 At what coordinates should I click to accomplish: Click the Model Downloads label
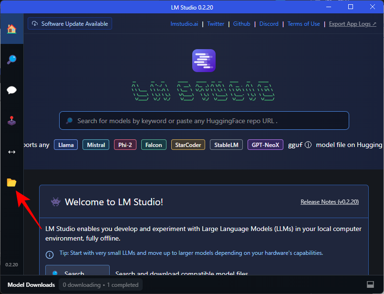[x=31, y=284]
